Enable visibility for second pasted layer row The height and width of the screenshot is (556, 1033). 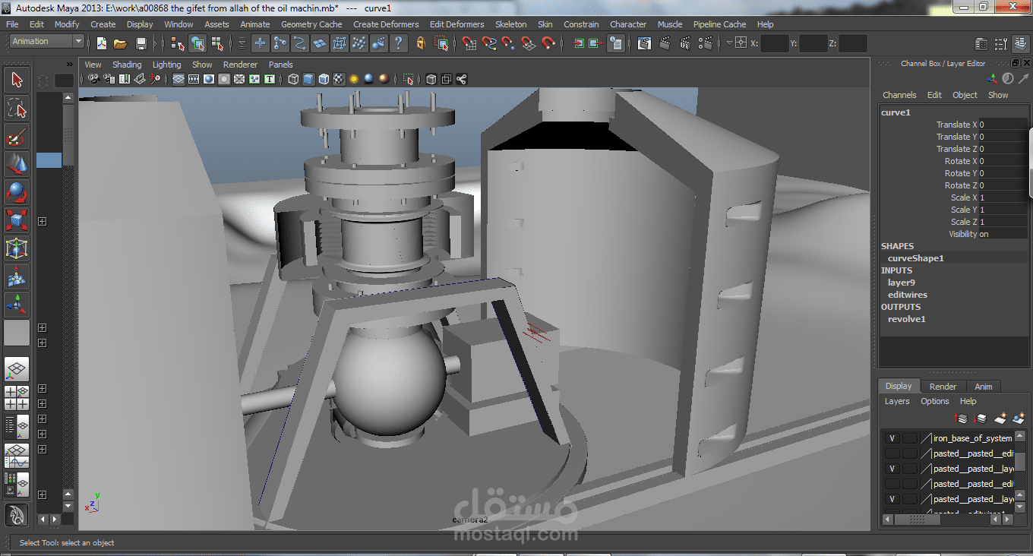tap(892, 453)
